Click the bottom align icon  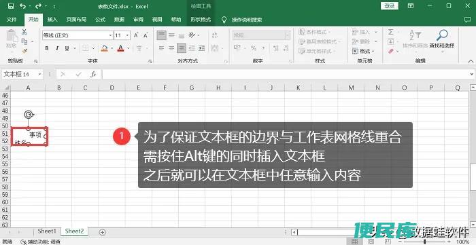[182, 35]
